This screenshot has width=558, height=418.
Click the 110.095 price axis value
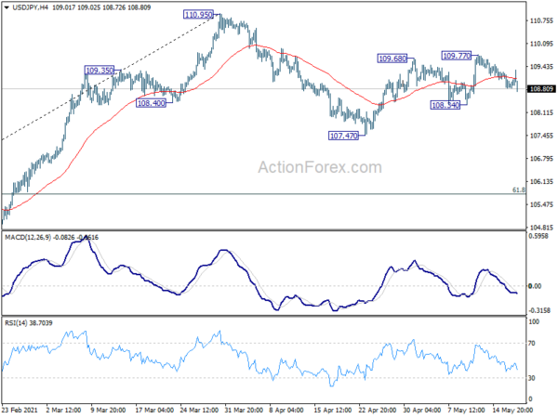click(x=541, y=44)
